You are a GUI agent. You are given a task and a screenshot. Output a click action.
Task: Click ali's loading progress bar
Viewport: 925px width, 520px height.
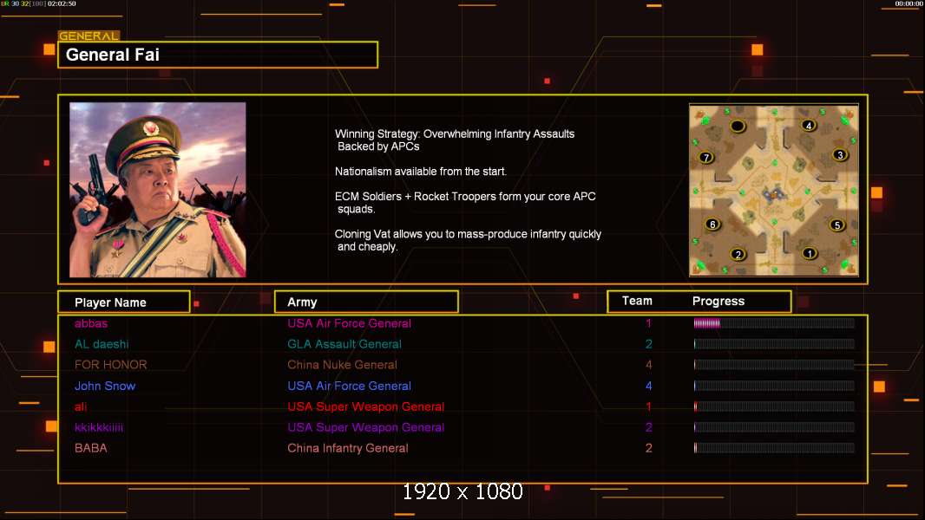click(x=774, y=406)
